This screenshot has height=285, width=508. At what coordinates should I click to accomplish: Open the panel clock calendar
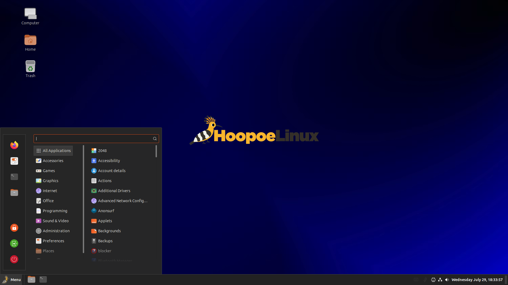click(x=477, y=280)
